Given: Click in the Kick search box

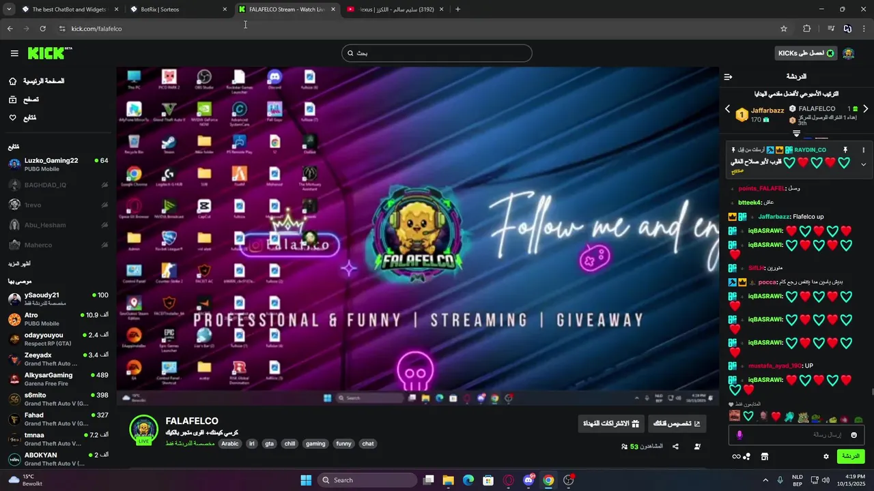Looking at the screenshot, I should click(437, 53).
